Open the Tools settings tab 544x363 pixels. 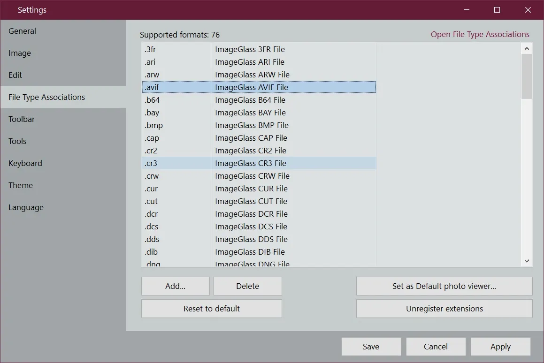pyautogui.click(x=63, y=141)
